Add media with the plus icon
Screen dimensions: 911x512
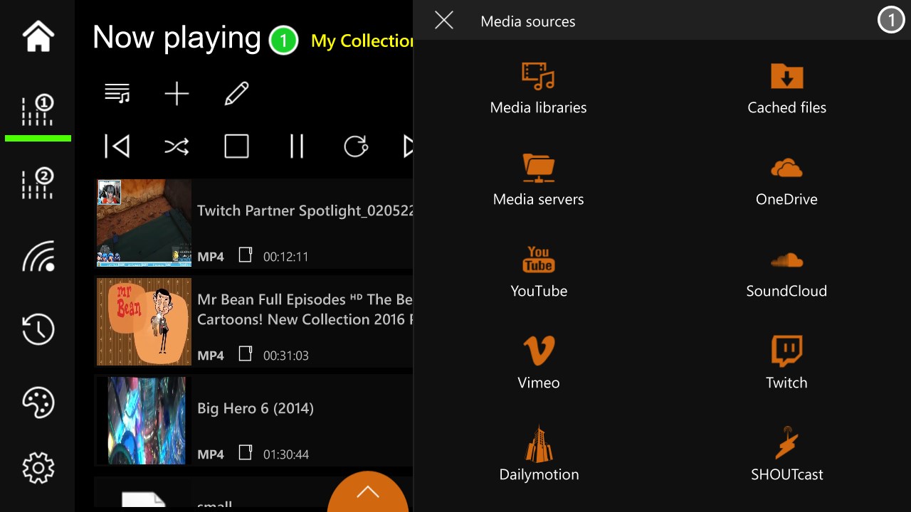pyautogui.click(x=177, y=94)
